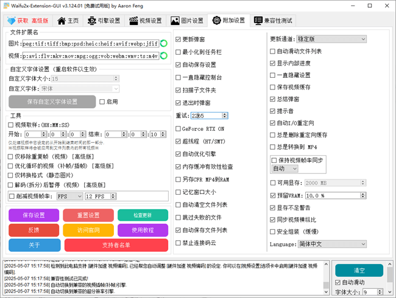
Task: Toggle the 提示音 checkbox
Action: [272, 111]
